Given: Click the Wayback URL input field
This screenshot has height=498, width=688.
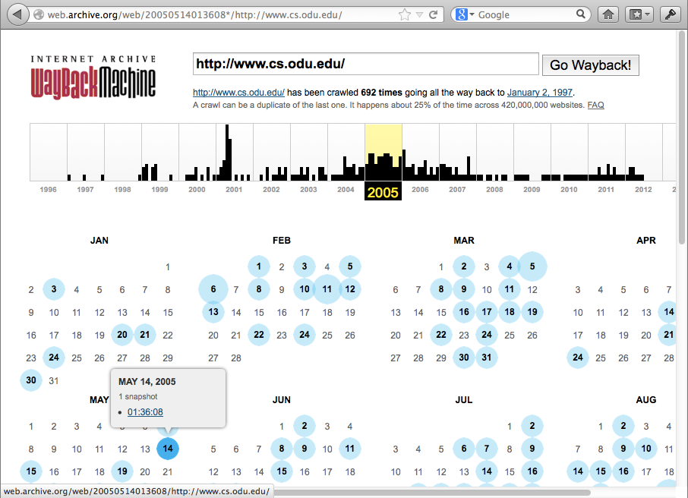Looking at the screenshot, I should tap(365, 64).
